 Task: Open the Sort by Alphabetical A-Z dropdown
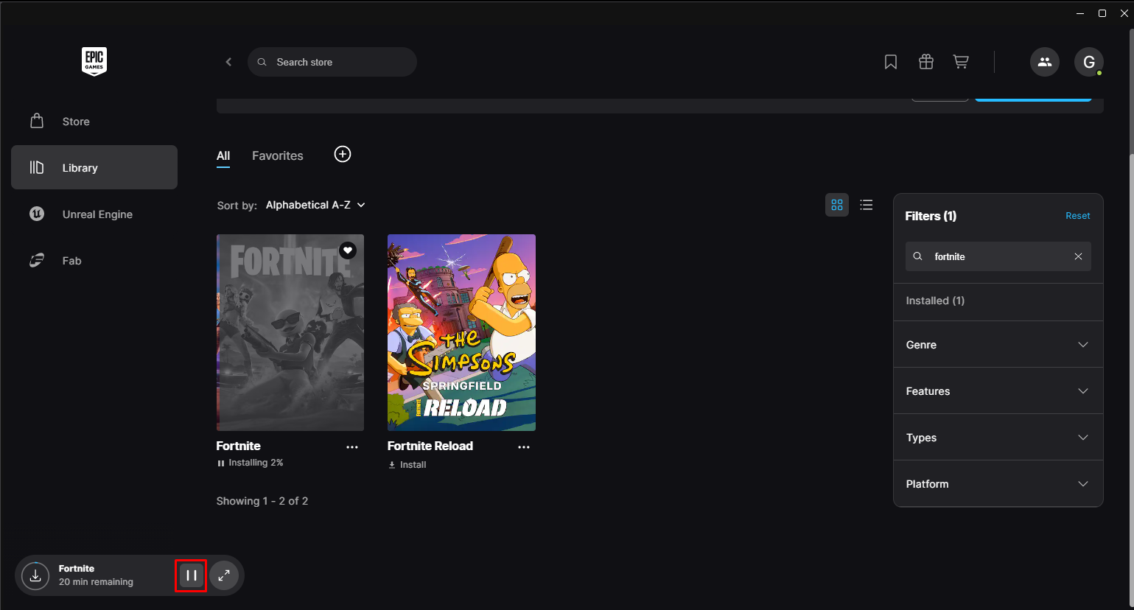[x=315, y=205]
